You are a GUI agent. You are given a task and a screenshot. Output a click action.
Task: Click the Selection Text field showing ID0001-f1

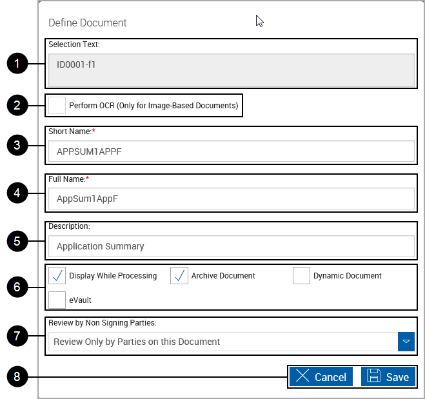231,70
